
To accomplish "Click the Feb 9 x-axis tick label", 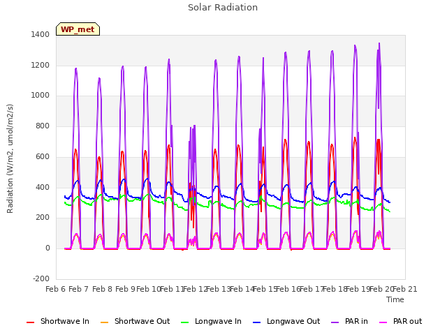I will pos(126,289).
